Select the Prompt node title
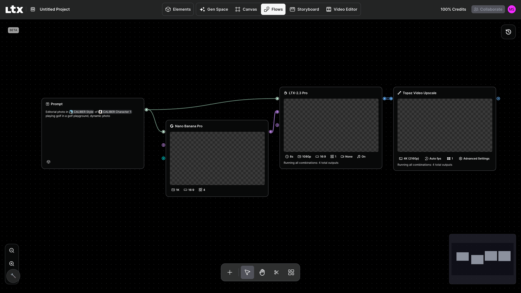The height and width of the screenshot is (293, 521). click(x=56, y=104)
